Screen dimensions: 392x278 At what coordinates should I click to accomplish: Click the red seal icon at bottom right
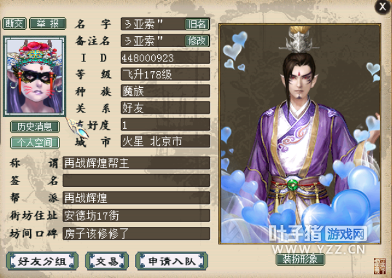click(380, 266)
